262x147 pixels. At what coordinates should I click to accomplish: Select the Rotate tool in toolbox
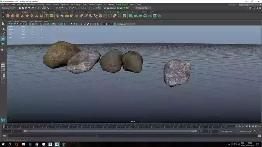[x=3, y=44]
